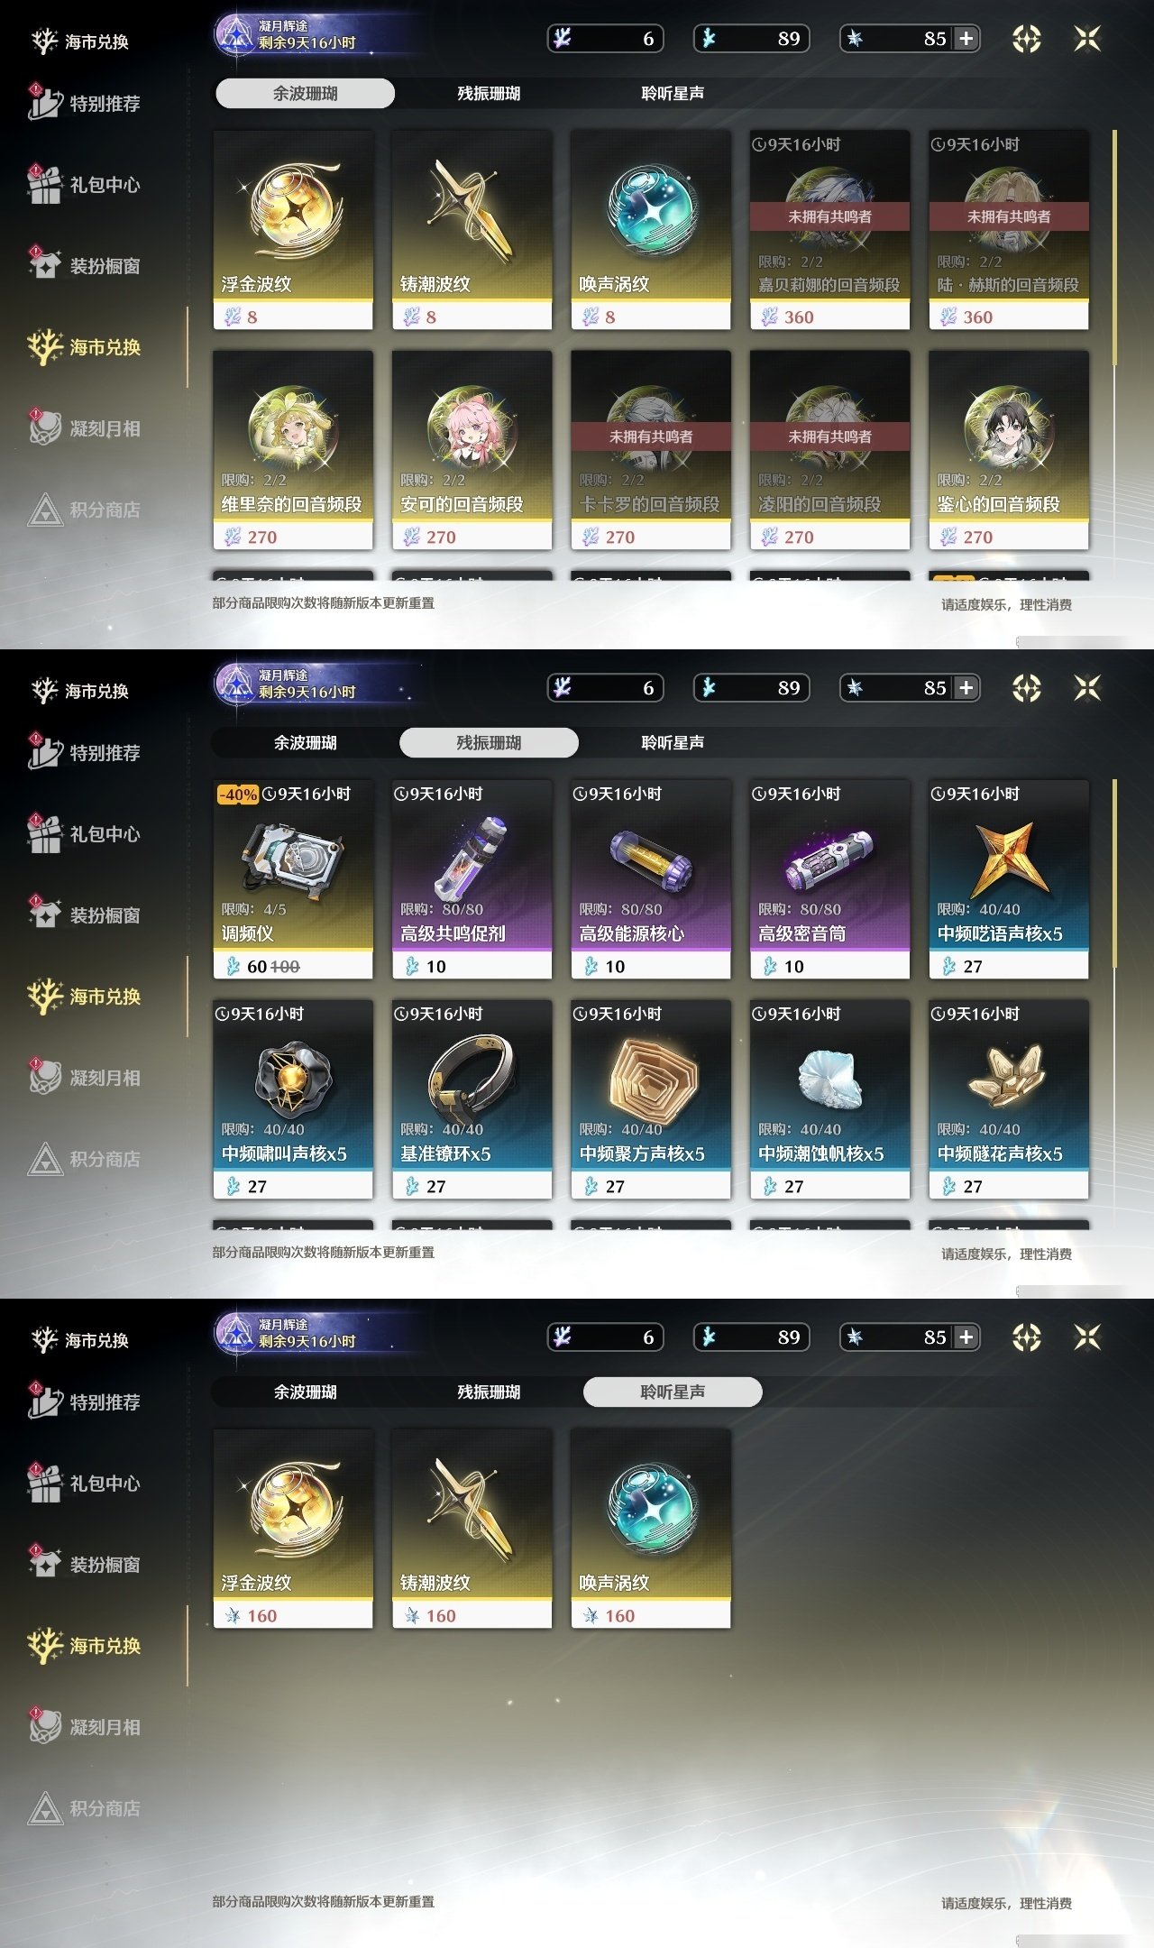Select the 高级密音筒 cylinder item
This screenshot has width=1154, height=1948.
click(829, 879)
